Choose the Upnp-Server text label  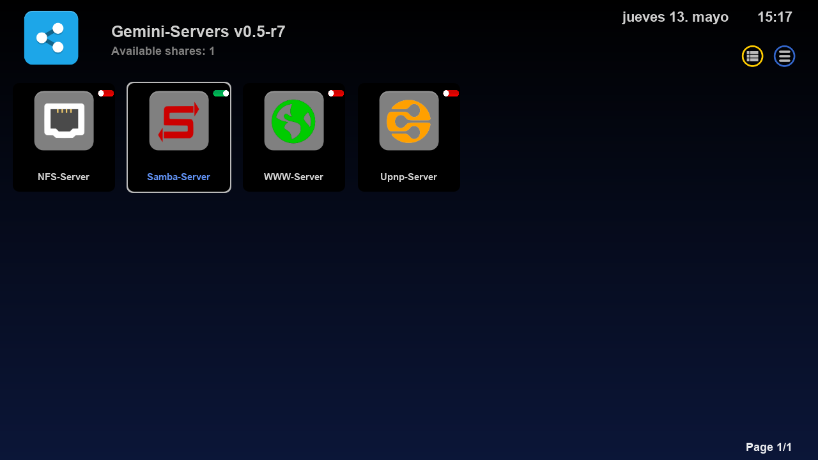[409, 177]
